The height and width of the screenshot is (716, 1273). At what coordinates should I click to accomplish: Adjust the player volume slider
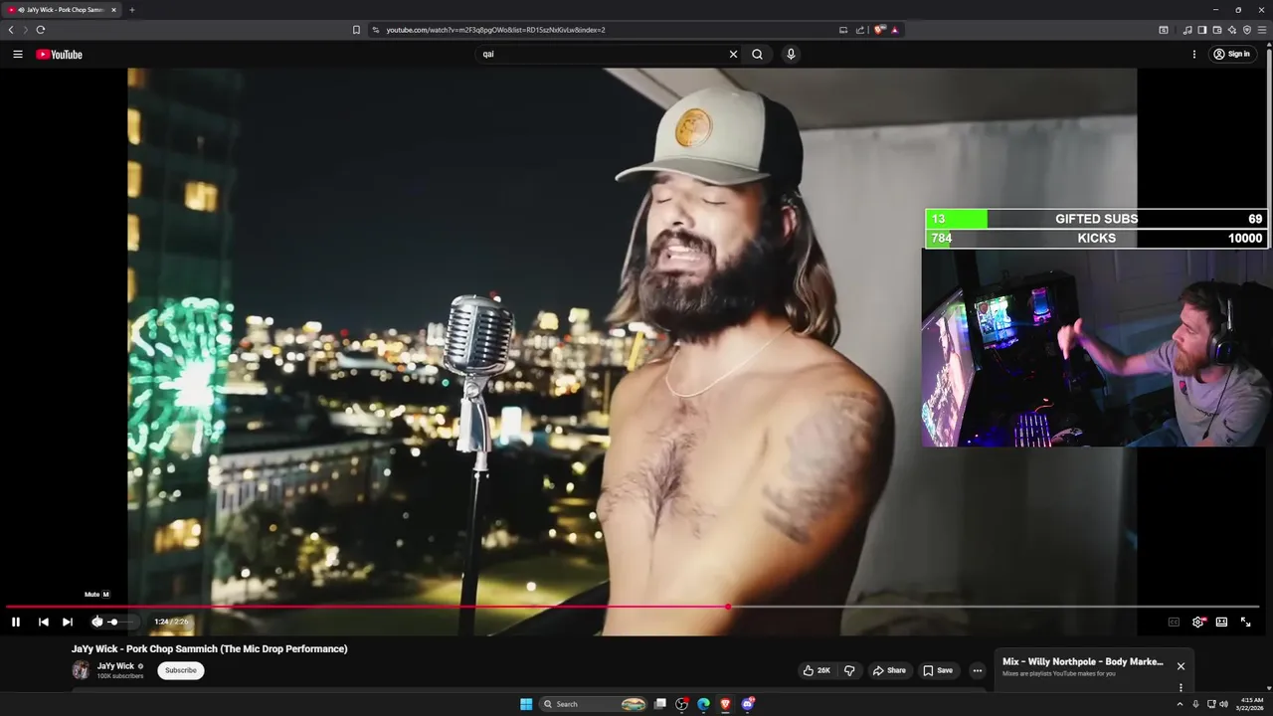(x=122, y=622)
